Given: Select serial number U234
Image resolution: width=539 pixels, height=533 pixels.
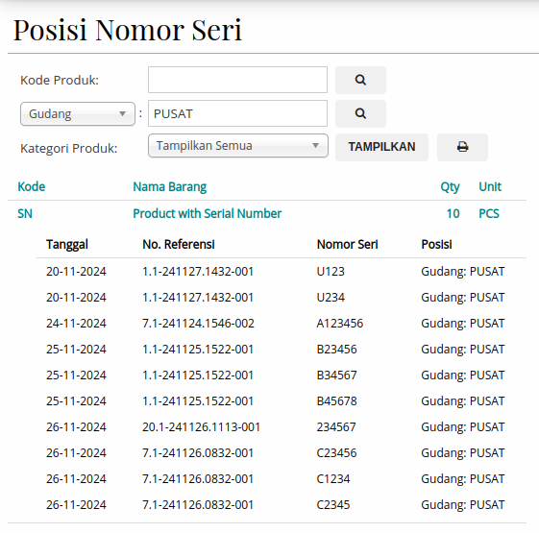Looking at the screenshot, I should click(x=331, y=298).
